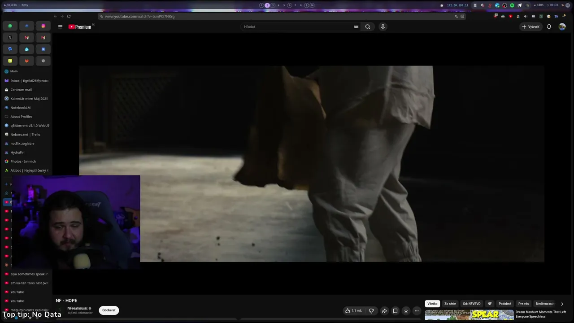The width and height of the screenshot is (574, 323).
Task: Select the Od: NFVEVO filter chip
Action: [472, 304]
